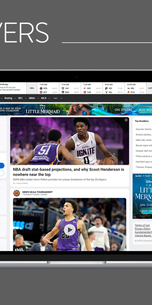The width and height of the screenshot is (152, 305).
Task: Click the OKC Thunder logo in scoreboard
Action: point(85,88)
